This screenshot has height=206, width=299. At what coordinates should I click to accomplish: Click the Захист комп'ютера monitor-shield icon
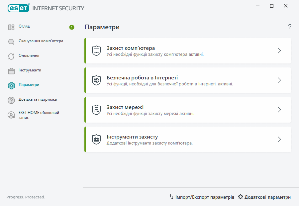pos(96,50)
